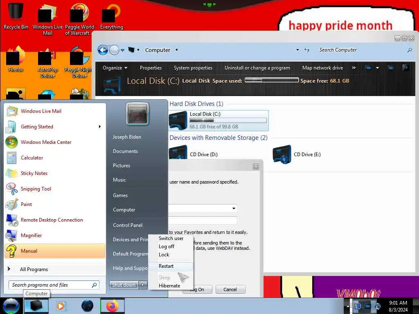The image size is (419, 314).
Task: Open Windows Live Mail from Start menu
Action: tap(55, 111)
